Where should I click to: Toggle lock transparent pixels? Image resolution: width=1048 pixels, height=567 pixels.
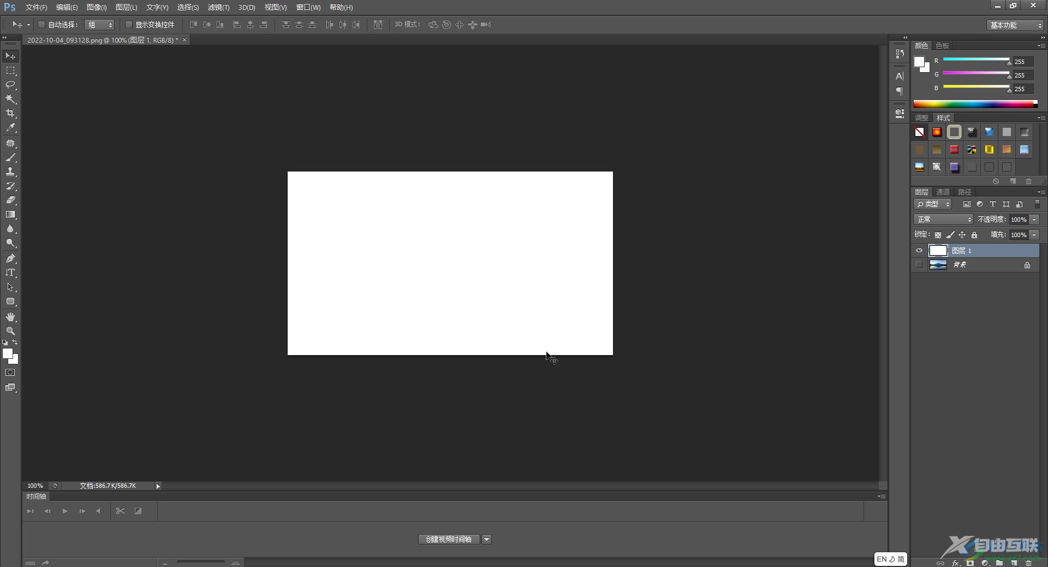[938, 235]
